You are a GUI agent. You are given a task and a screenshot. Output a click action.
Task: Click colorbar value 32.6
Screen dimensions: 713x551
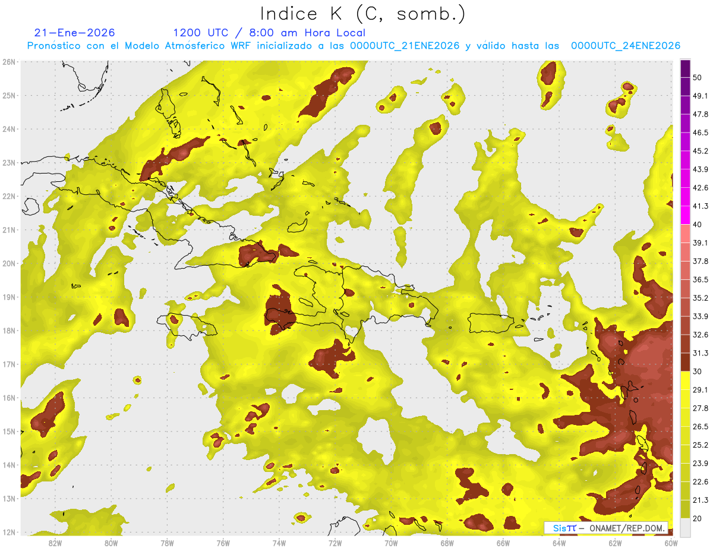pos(700,335)
